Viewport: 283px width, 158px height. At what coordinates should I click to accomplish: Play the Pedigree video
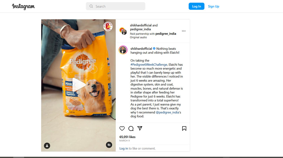coord(79,84)
